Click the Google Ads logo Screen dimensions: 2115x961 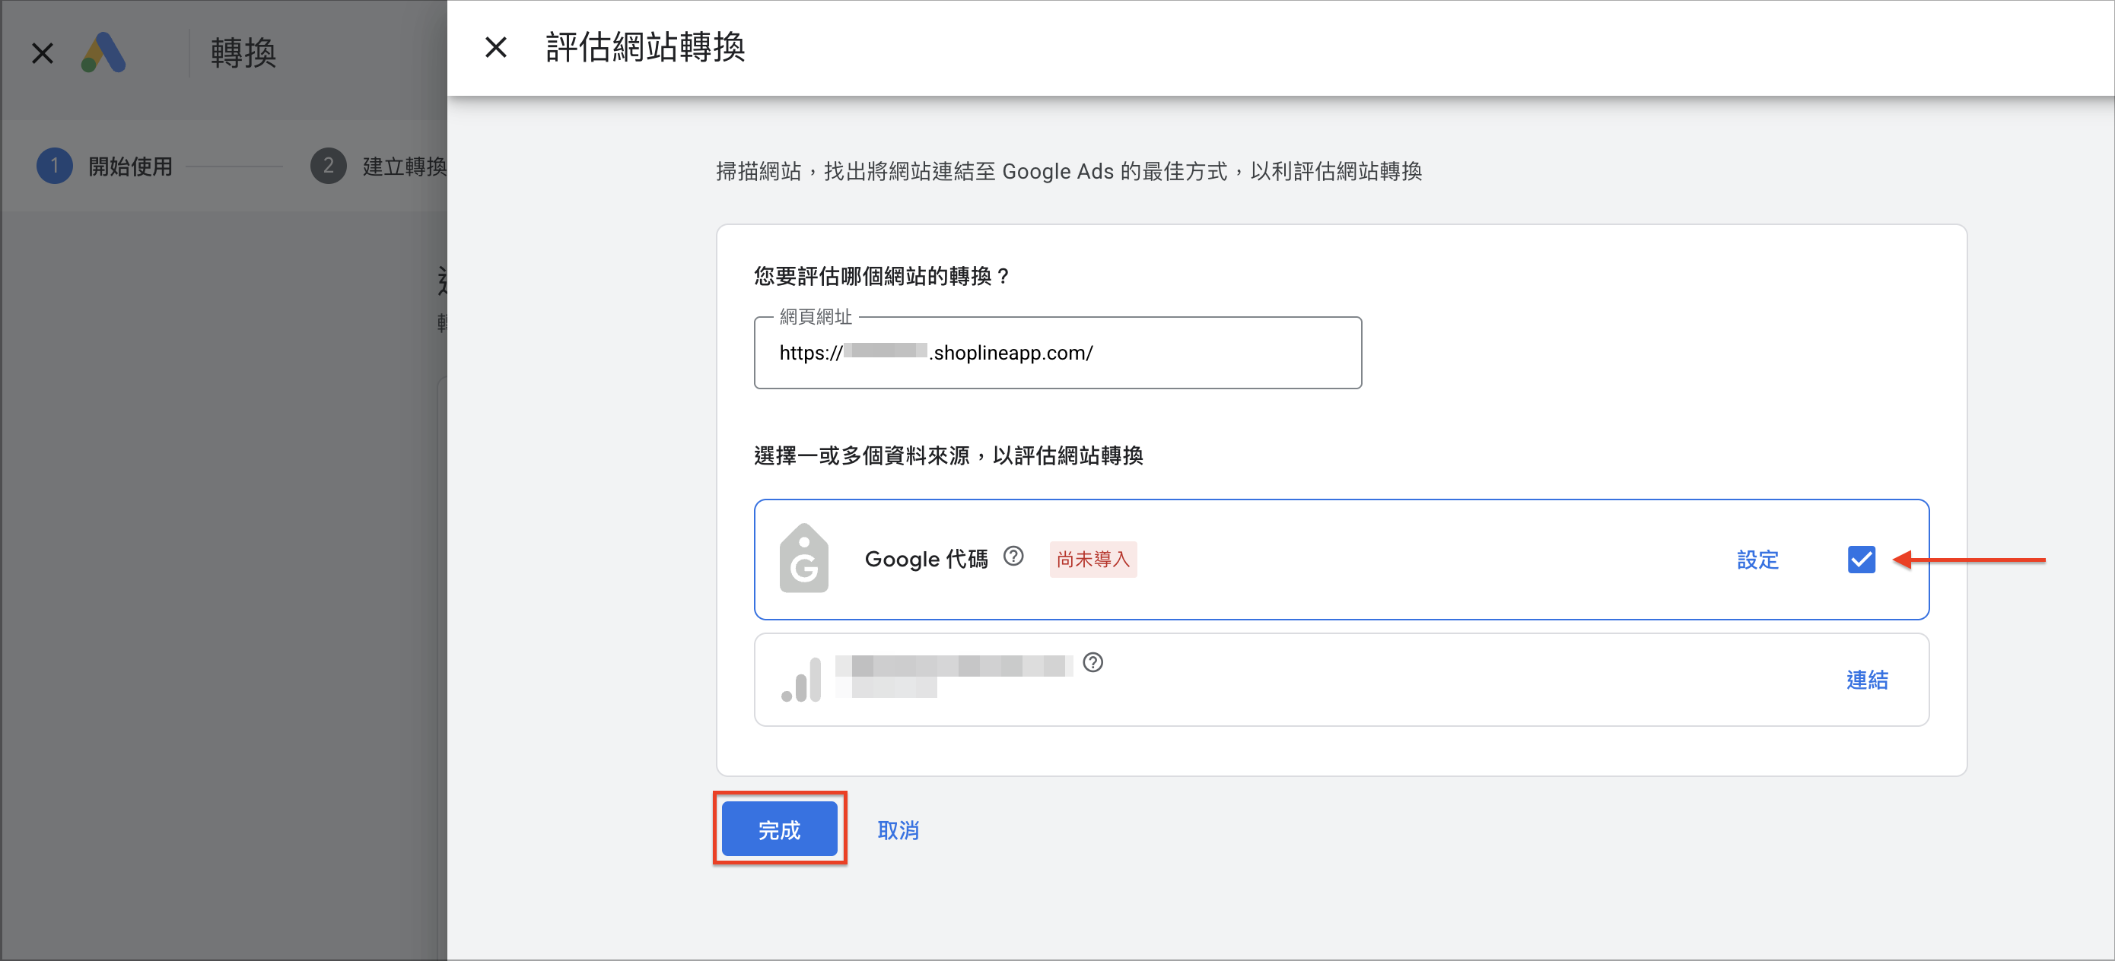click(103, 52)
